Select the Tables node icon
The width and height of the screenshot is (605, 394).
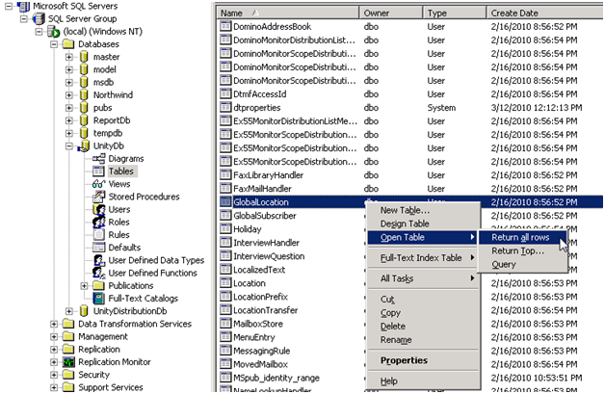click(x=99, y=171)
